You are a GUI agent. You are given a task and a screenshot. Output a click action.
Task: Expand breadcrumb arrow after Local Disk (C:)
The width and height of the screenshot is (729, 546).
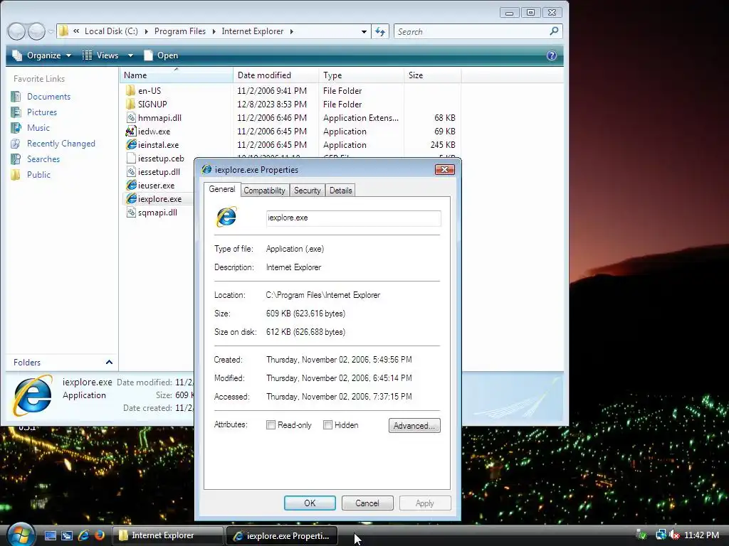click(146, 31)
